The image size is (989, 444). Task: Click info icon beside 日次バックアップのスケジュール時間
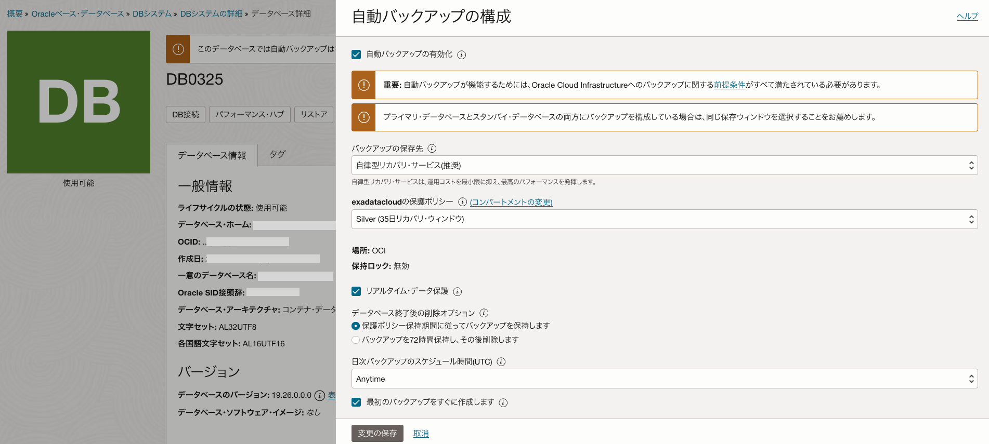501,362
